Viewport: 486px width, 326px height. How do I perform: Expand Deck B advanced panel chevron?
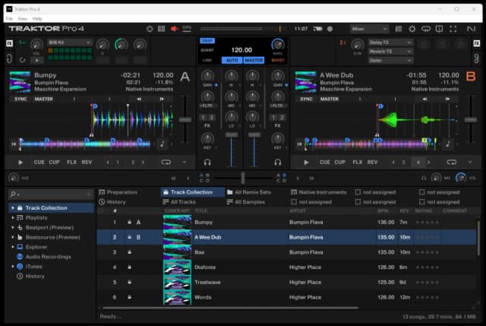coord(470,162)
